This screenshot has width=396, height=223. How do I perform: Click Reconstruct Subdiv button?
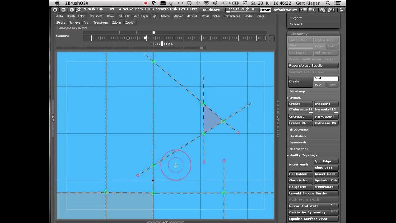[313, 66]
